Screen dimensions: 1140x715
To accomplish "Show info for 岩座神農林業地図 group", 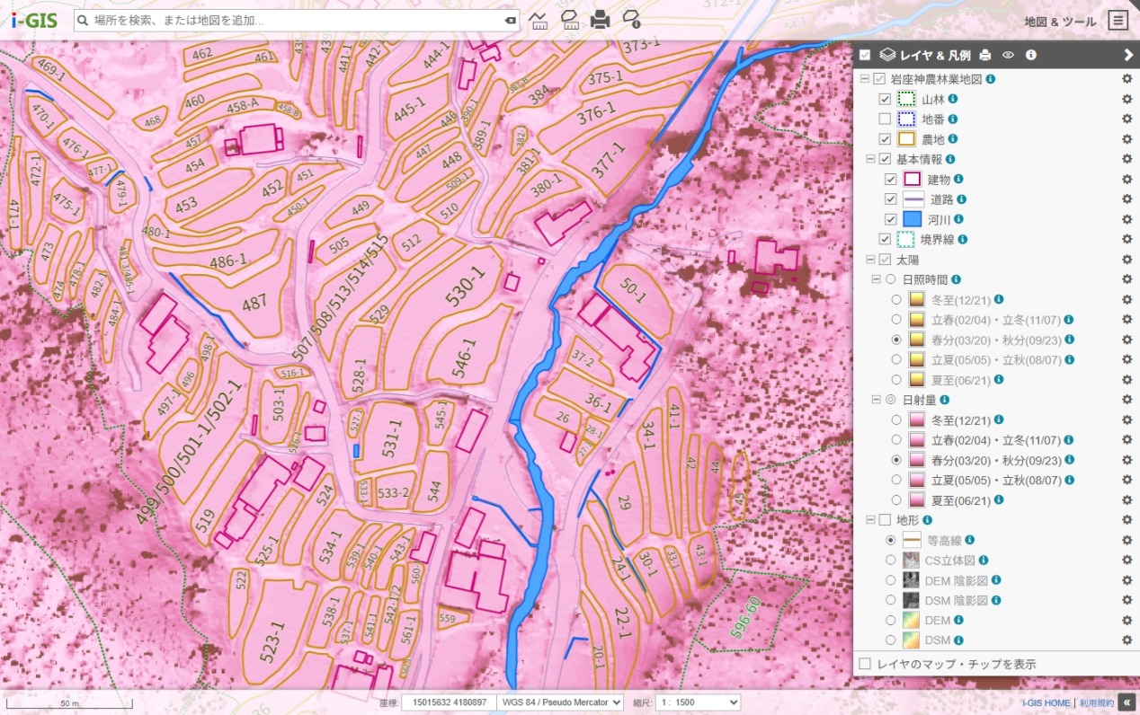I will (x=990, y=79).
